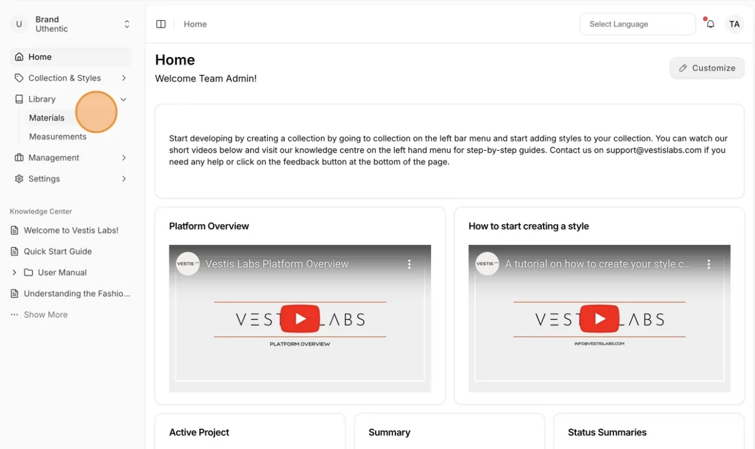Click the Vestis Labs Platform Overview video title
755x449 pixels.
277,264
